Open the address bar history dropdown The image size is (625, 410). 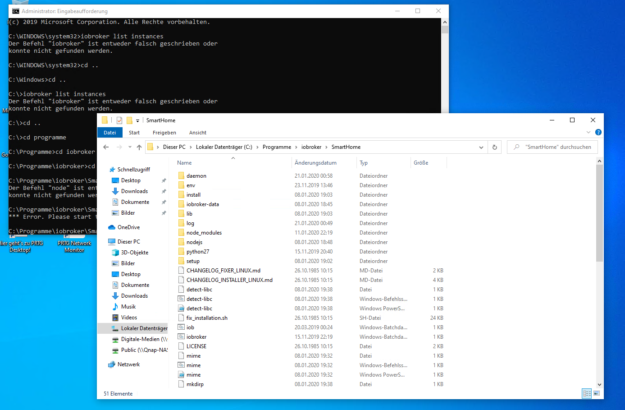click(481, 147)
